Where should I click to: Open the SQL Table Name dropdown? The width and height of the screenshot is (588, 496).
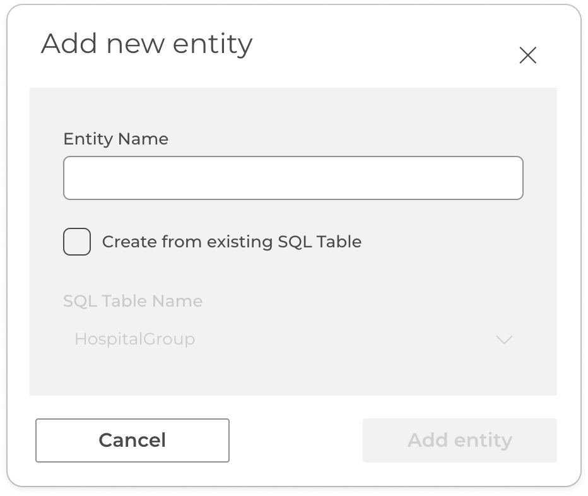pos(293,340)
